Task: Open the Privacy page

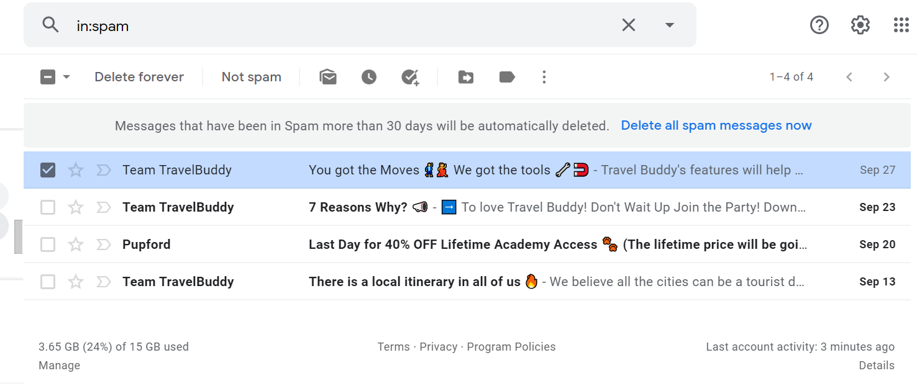Action: [439, 346]
